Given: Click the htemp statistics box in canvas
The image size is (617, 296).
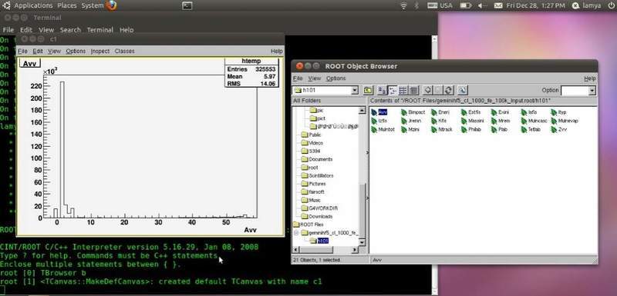Looking at the screenshot, I should click(251, 72).
